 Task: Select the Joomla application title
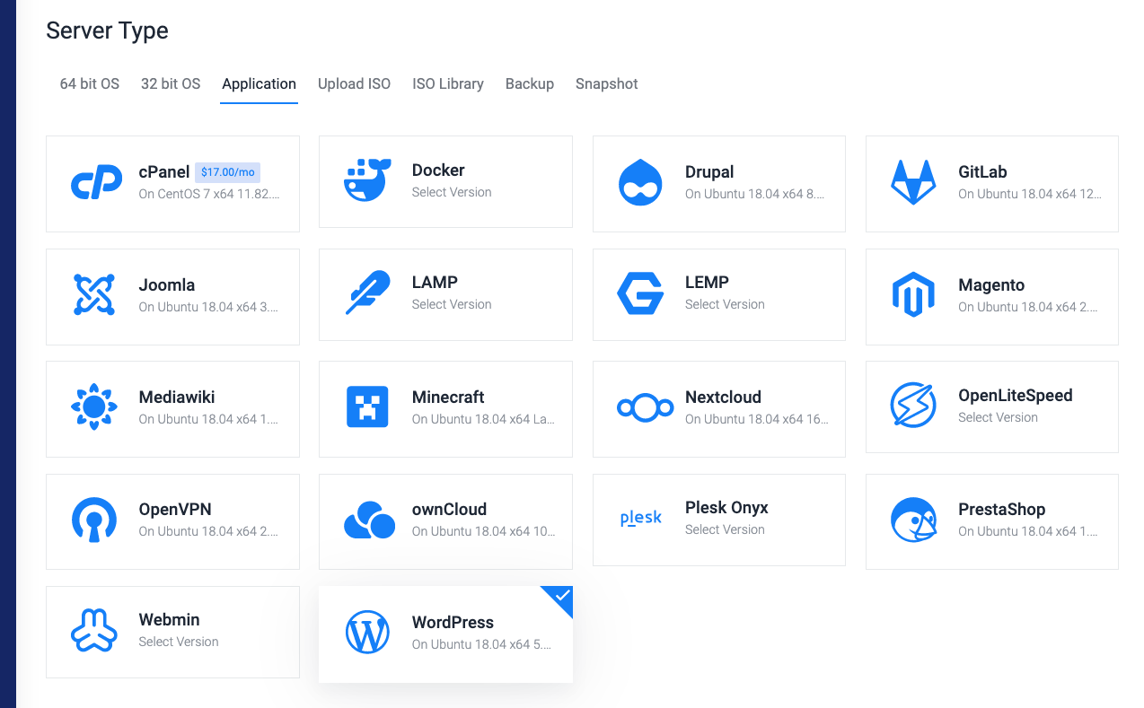point(167,284)
